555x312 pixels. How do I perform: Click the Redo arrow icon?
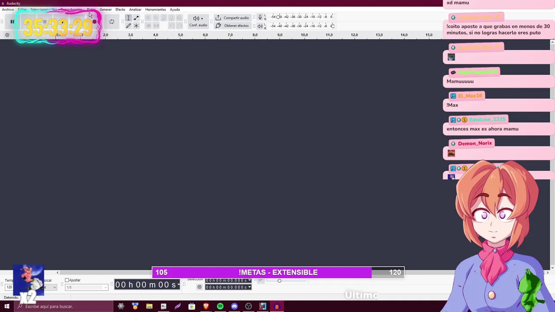179,26
